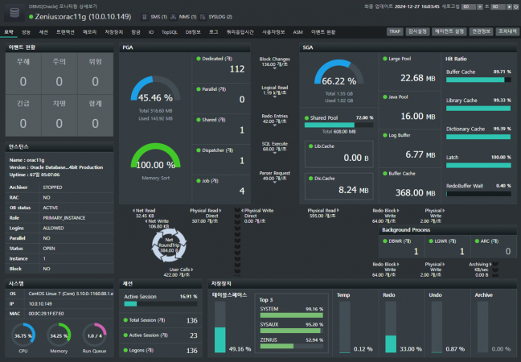The width and height of the screenshot is (521, 362).
Task: Click the Dedicated green status dot
Action: pyautogui.click(x=197, y=59)
